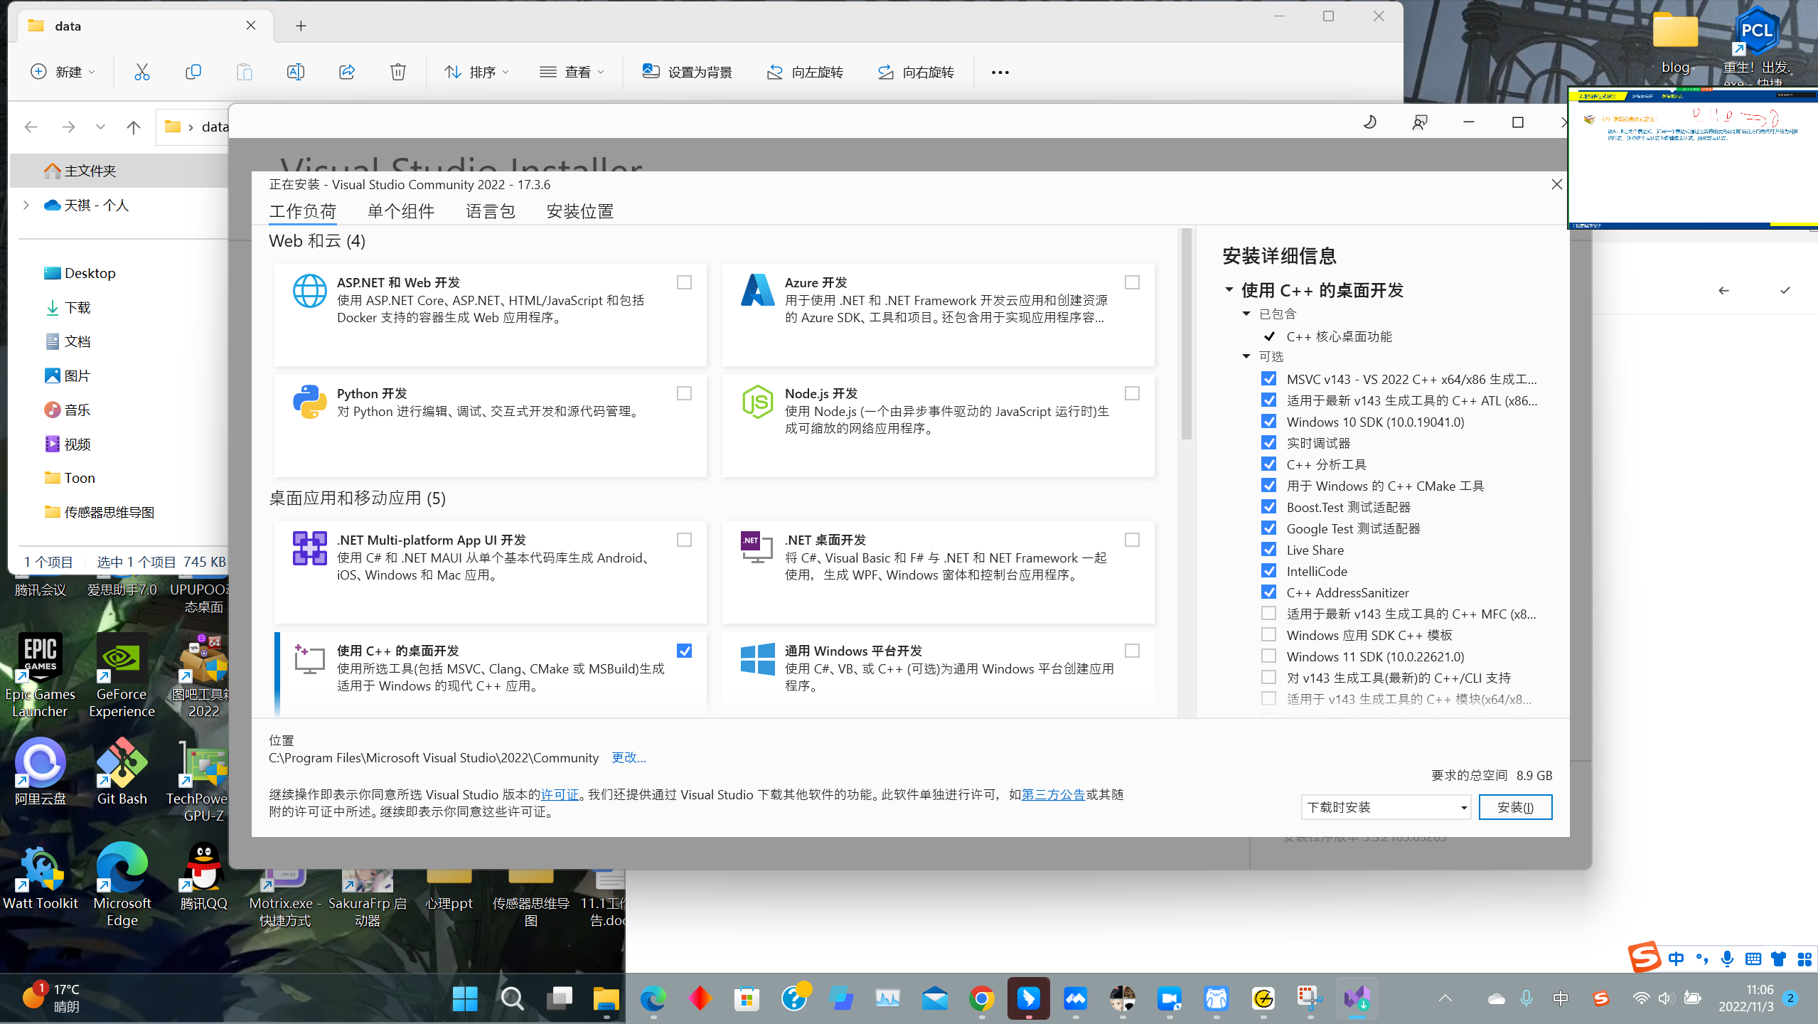Check the Python development workload checkbox
Screen dimensions: 1818x1024
pyautogui.click(x=684, y=393)
